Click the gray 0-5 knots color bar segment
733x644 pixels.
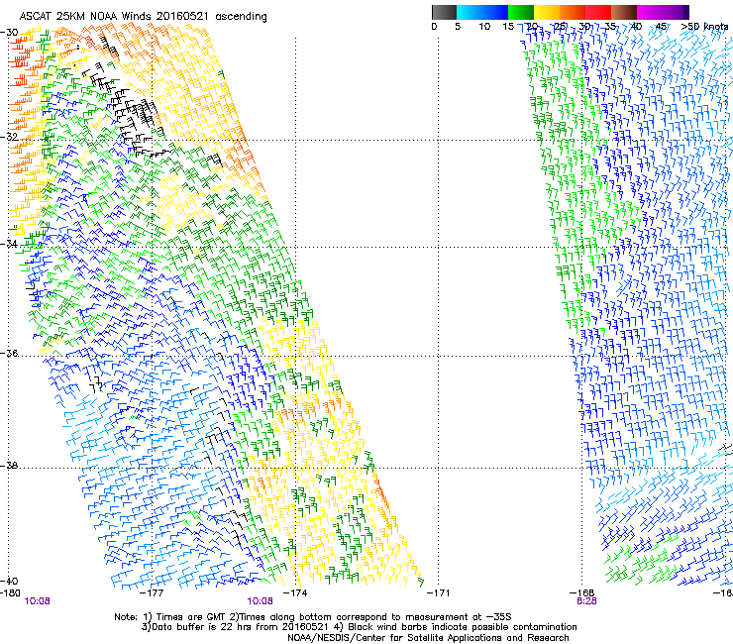(444, 12)
